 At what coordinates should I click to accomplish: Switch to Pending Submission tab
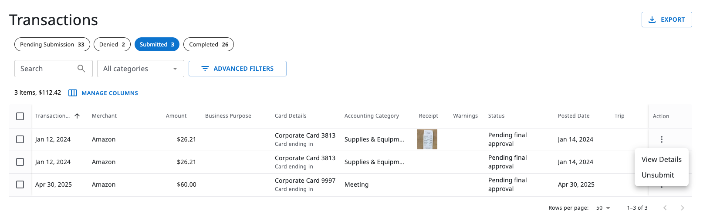[x=52, y=44]
